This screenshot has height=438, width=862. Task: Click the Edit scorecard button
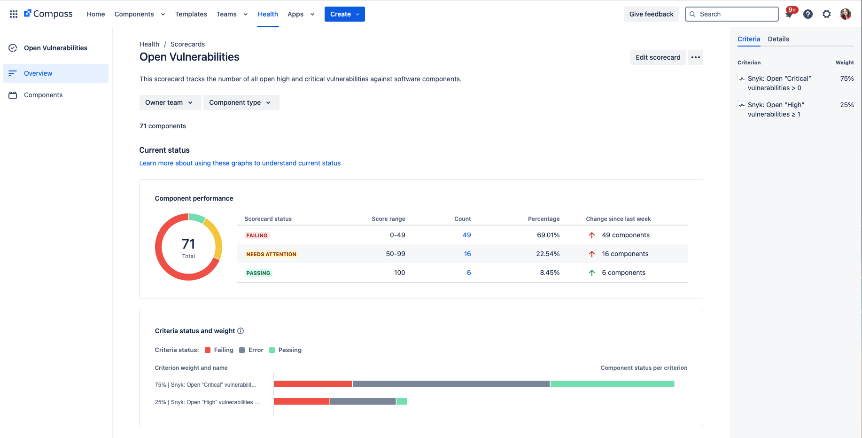[x=658, y=57]
